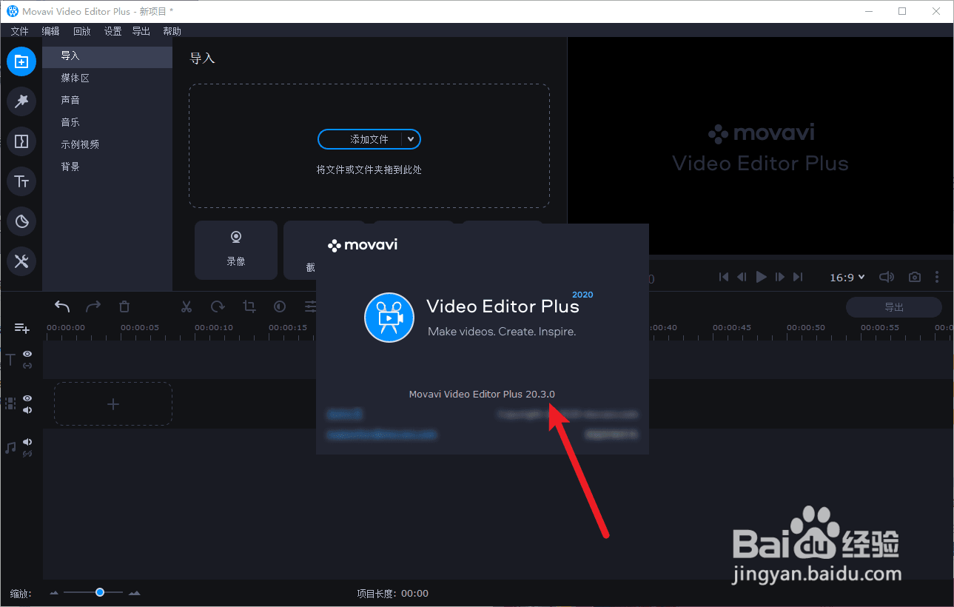
Task: Open the 编辑 menu
Action: [x=50, y=31]
